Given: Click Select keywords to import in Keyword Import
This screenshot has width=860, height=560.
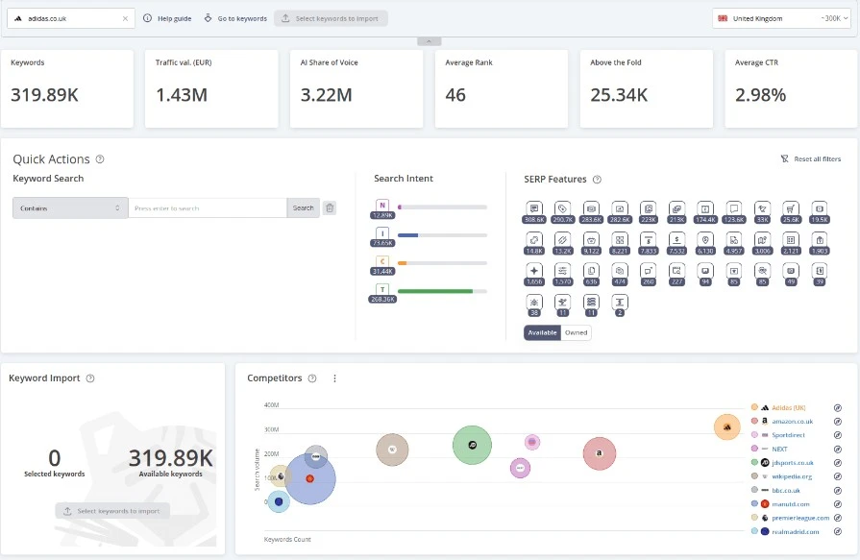Looking at the screenshot, I should click(x=112, y=511).
